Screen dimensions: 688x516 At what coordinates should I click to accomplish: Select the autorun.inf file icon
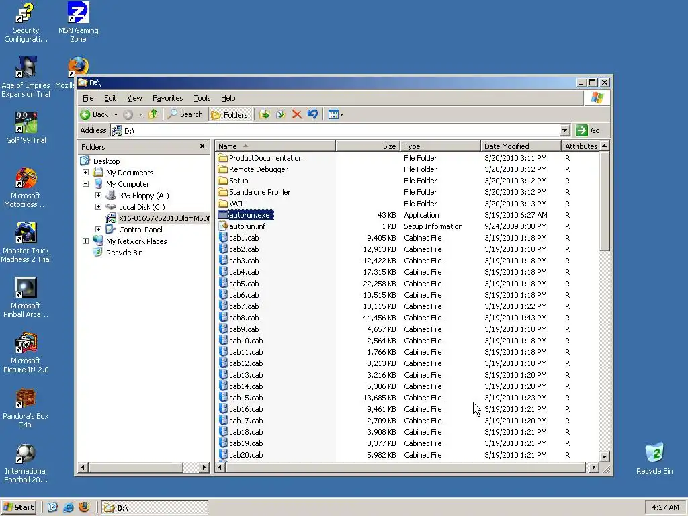pyautogui.click(x=223, y=226)
